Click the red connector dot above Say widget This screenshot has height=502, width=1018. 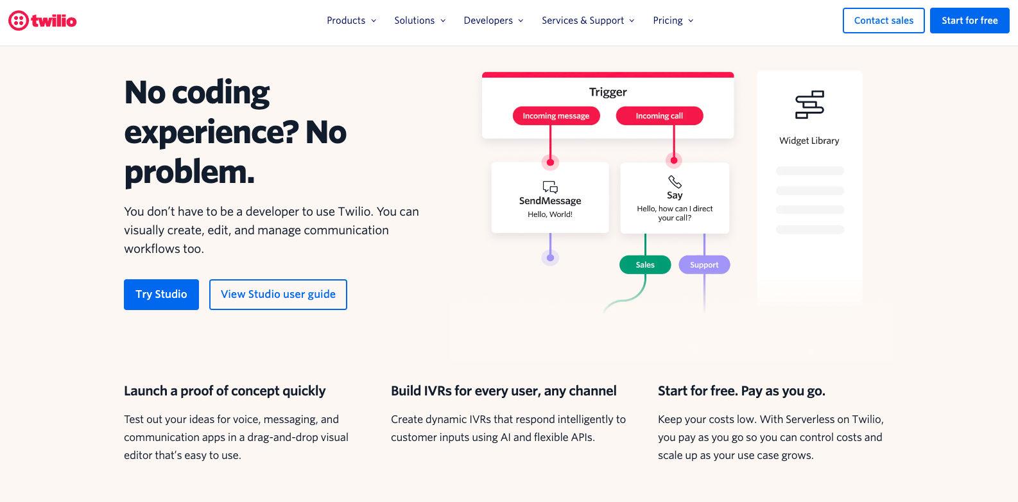(x=674, y=160)
